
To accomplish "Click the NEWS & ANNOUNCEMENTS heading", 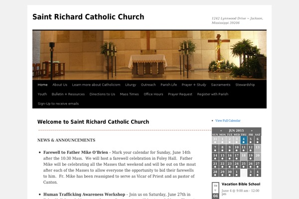I will click(x=66, y=140).
